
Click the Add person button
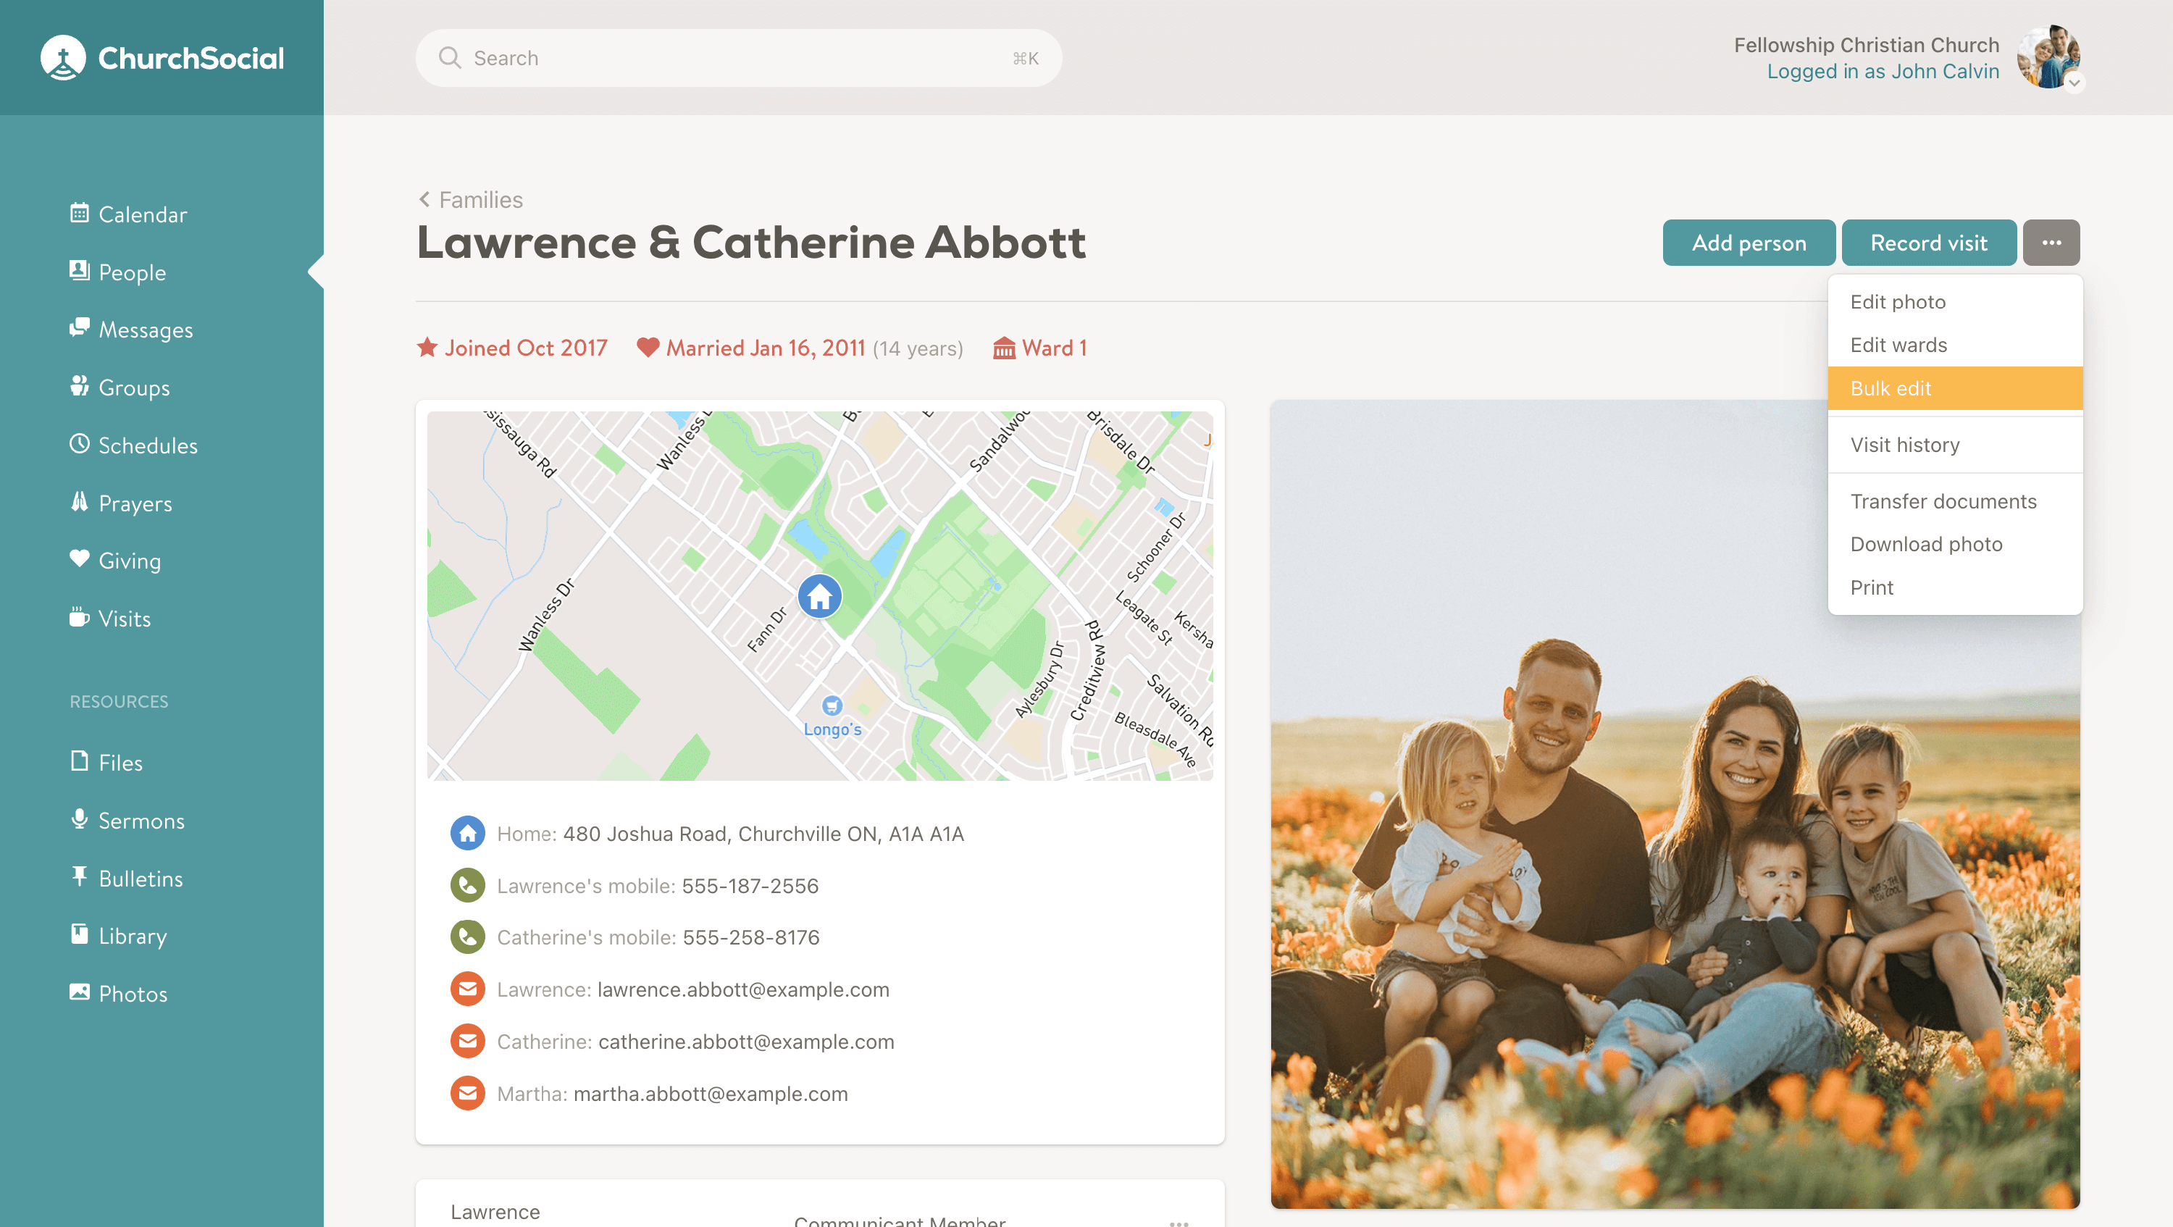pos(1748,243)
